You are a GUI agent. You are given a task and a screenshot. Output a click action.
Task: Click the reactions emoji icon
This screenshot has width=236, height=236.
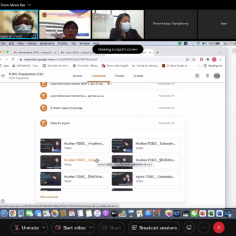click(x=189, y=227)
